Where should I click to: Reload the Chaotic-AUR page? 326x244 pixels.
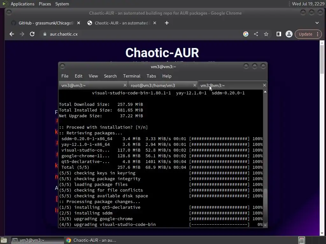coord(32,34)
